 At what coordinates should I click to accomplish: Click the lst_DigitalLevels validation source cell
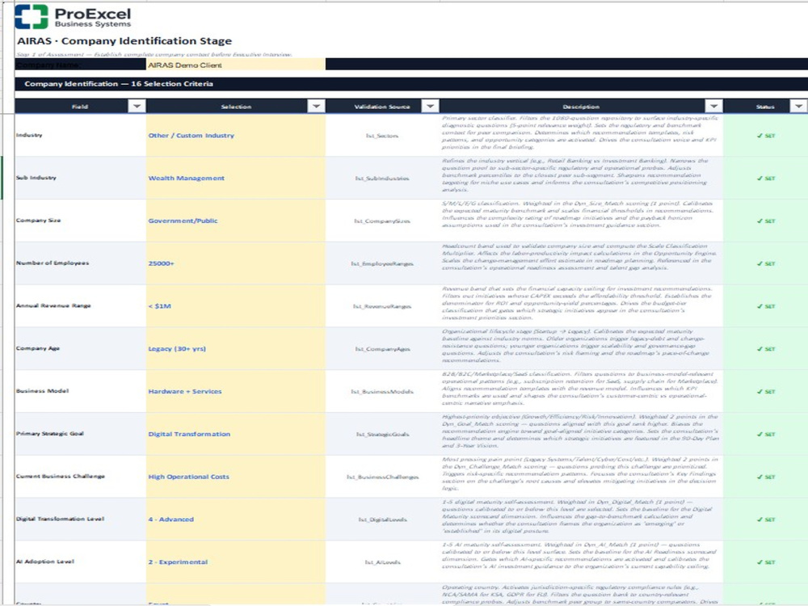[382, 520]
